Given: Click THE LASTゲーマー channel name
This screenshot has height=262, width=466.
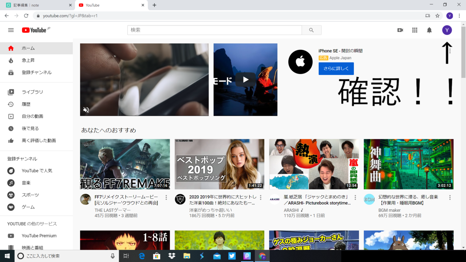Looking at the screenshot, I should pyautogui.click(x=112, y=210).
